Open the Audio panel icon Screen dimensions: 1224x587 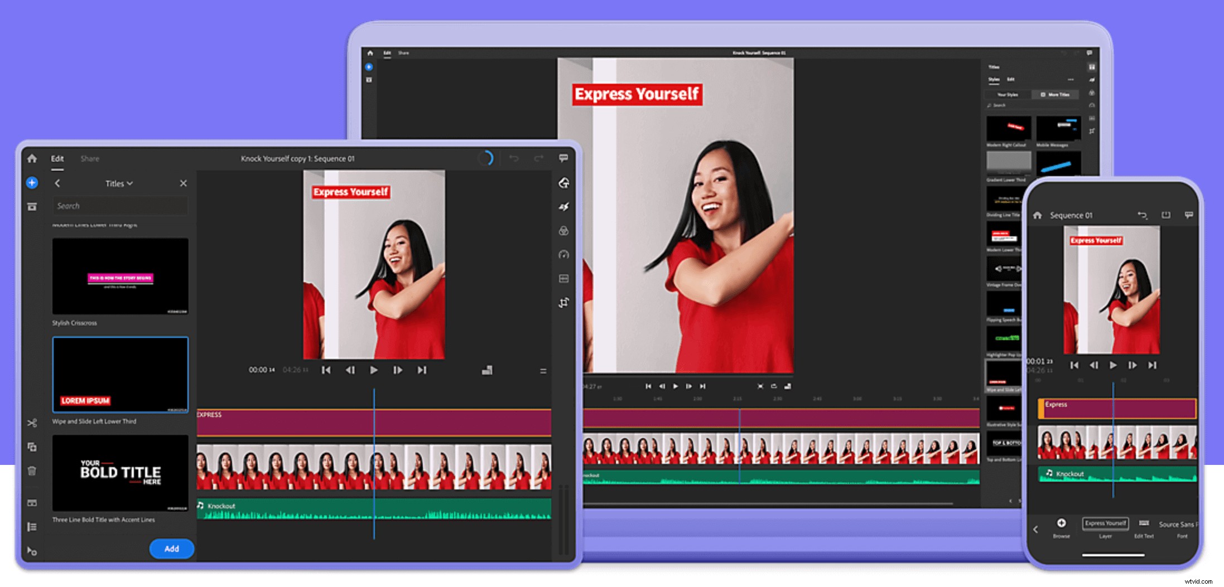click(x=563, y=278)
